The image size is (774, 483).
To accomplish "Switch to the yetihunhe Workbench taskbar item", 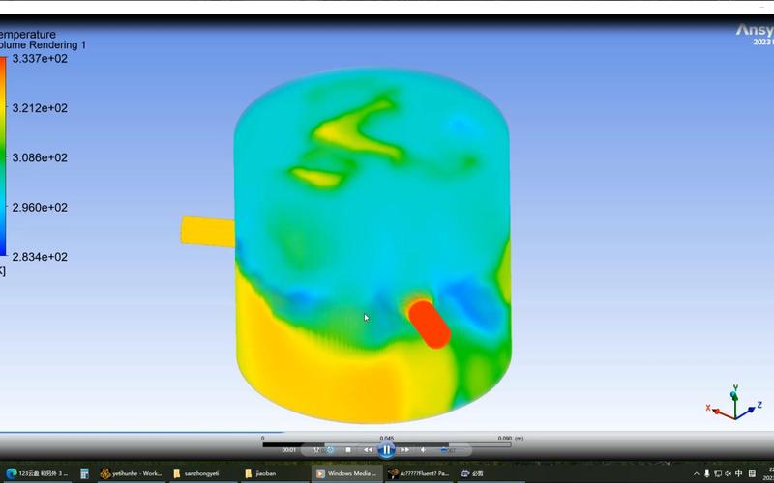I will (131, 473).
